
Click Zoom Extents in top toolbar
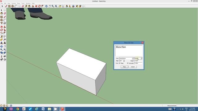point(56,6)
